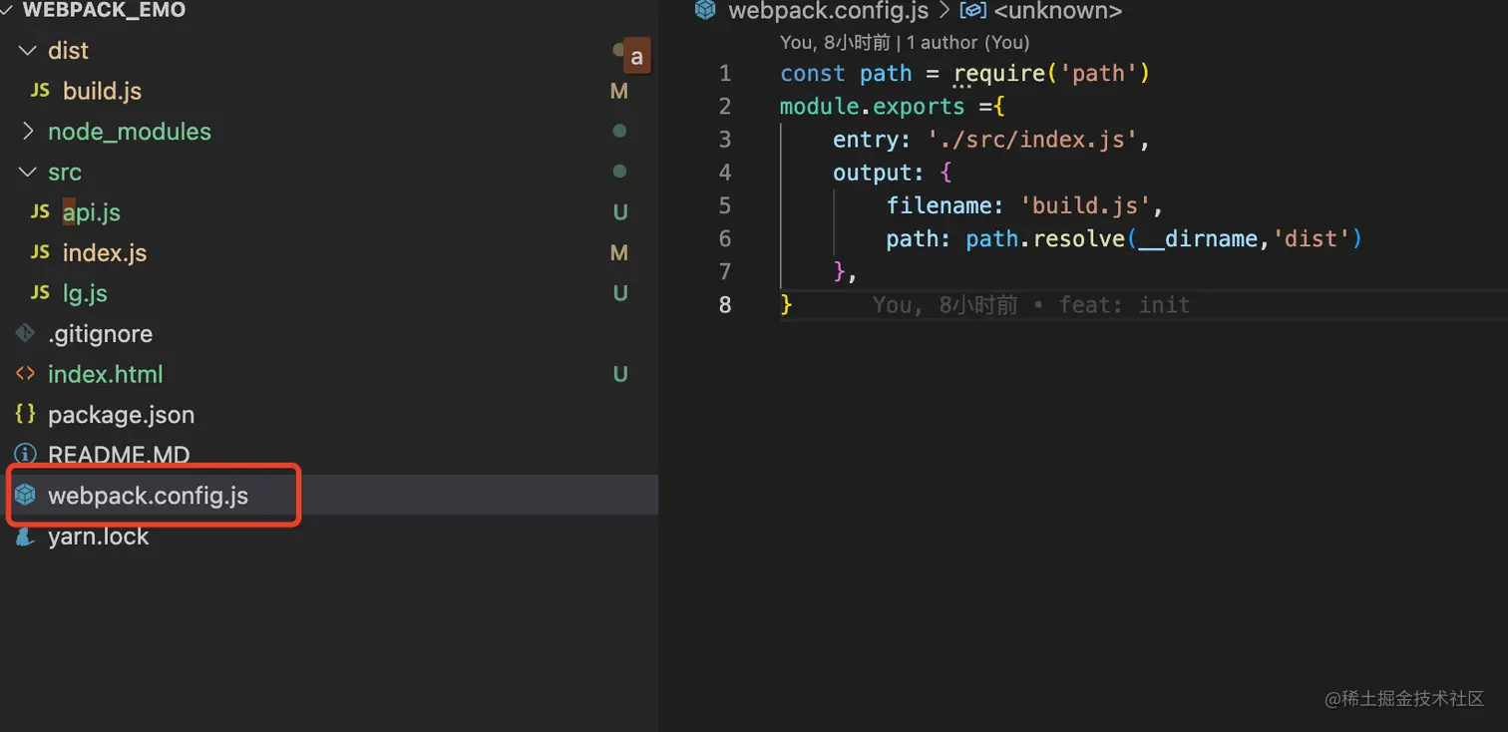Click the HTML brackets icon beside index.html

pos(26,374)
